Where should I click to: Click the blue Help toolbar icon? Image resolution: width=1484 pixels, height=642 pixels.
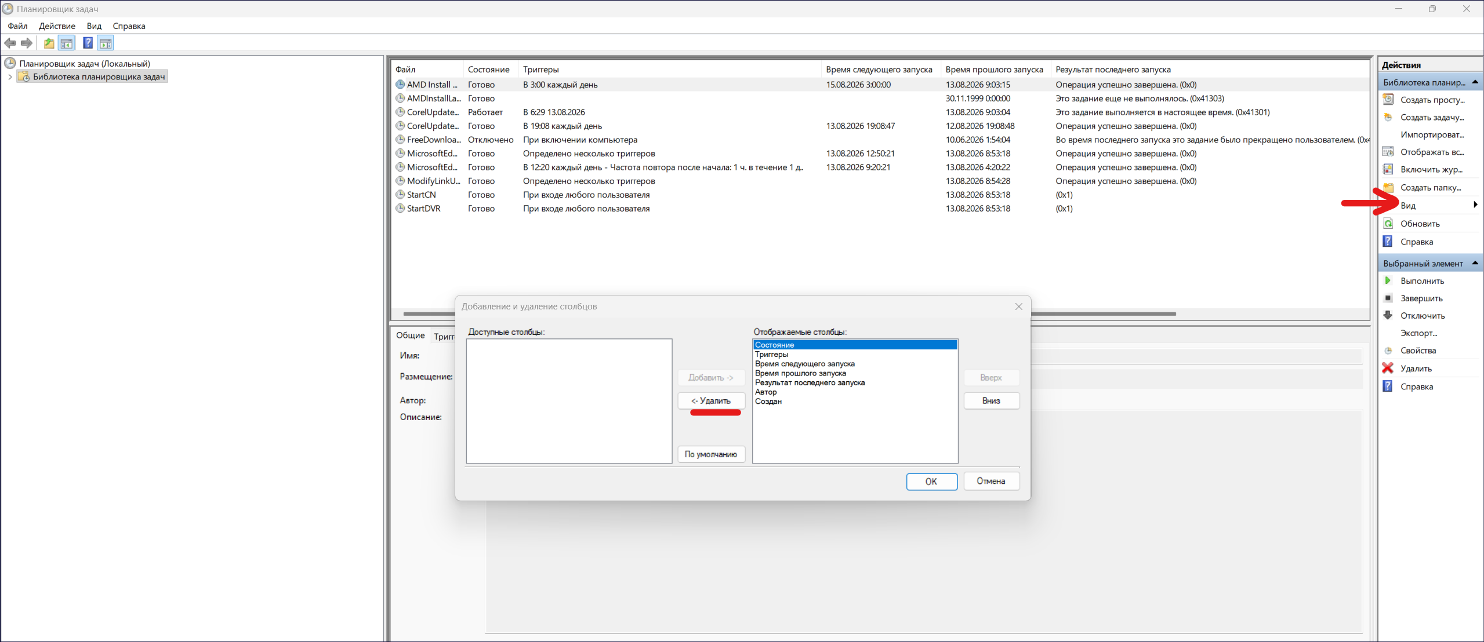[x=88, y=43]
